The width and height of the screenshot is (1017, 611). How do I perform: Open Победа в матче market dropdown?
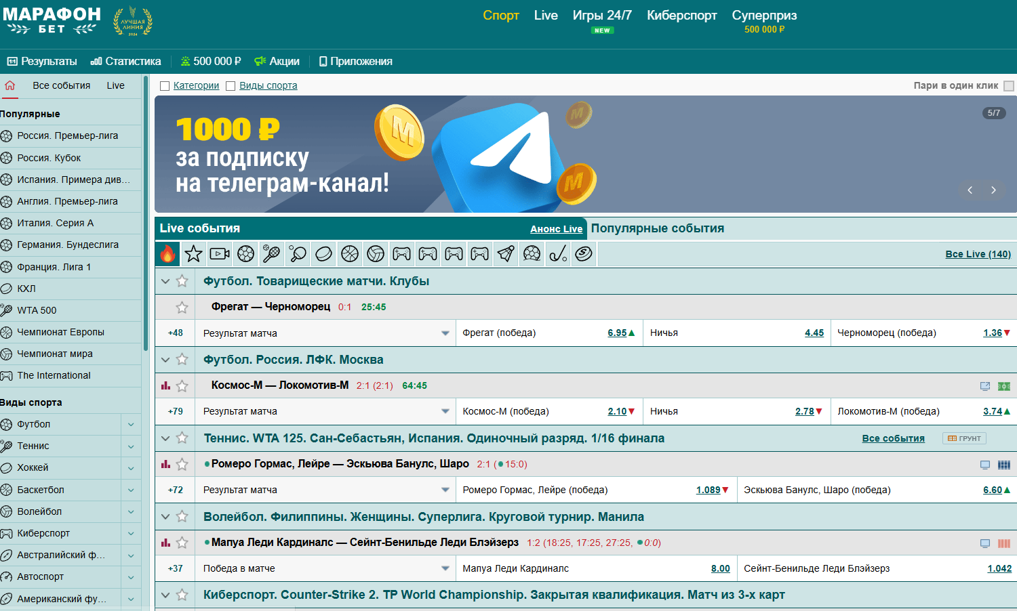(326, 569)
